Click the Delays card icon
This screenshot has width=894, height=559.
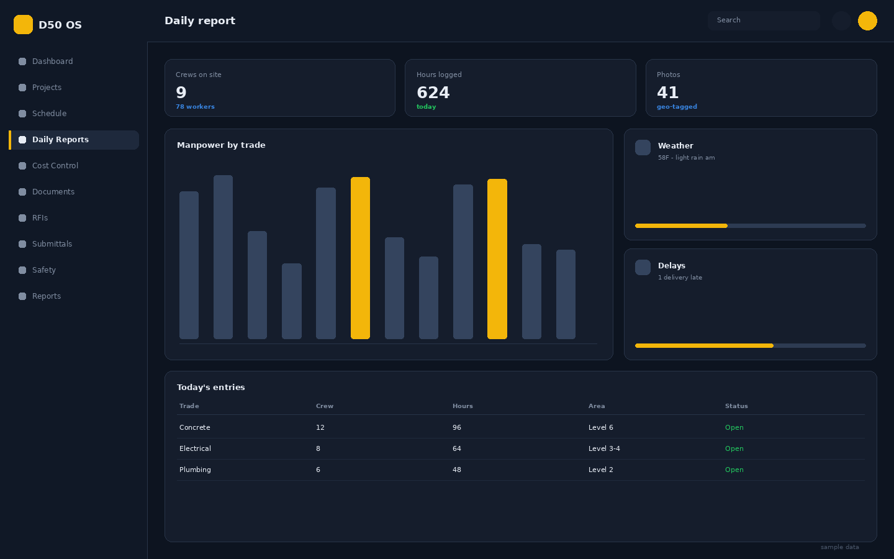tap(643, 267)
